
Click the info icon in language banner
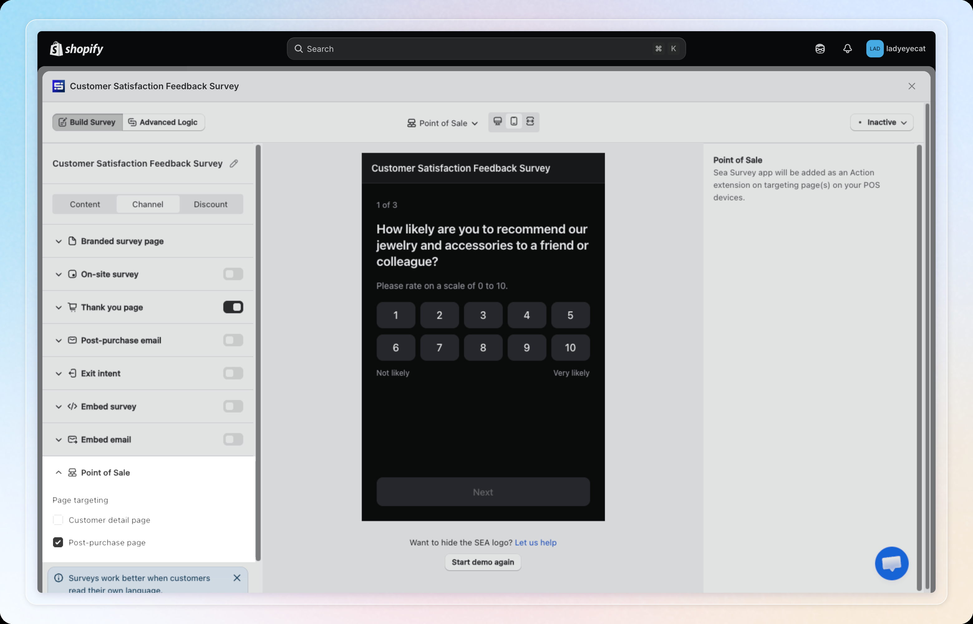tap(59, 578)
